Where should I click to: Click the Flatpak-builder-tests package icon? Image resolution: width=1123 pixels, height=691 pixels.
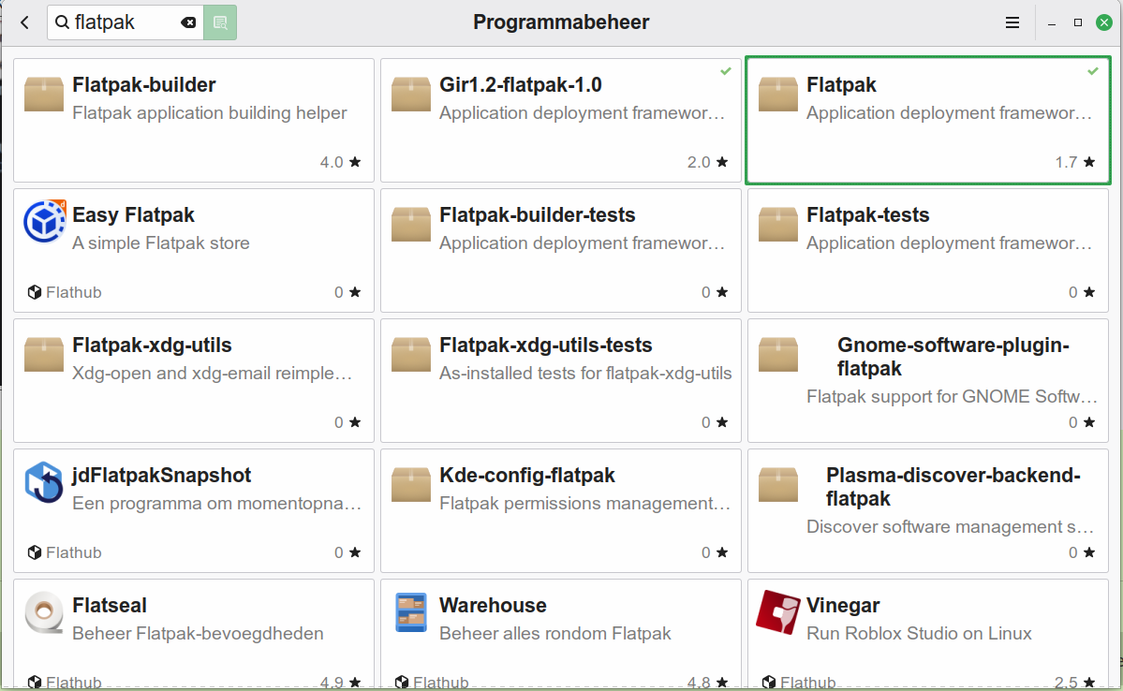point(411,224)
